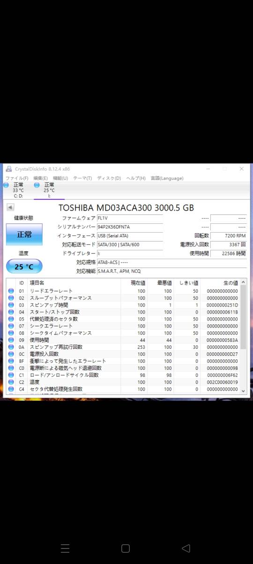This screenshot has height=564, width=253.
Task: Tap the Android home button
Action: click(x=126, y=548)
